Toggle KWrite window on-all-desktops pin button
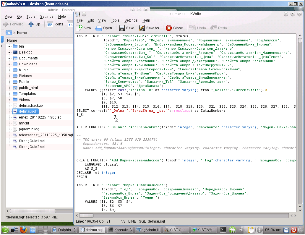 pyautogui.click(x=84, y=14)
